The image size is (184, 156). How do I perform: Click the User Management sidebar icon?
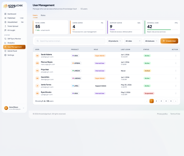(5, 47)
